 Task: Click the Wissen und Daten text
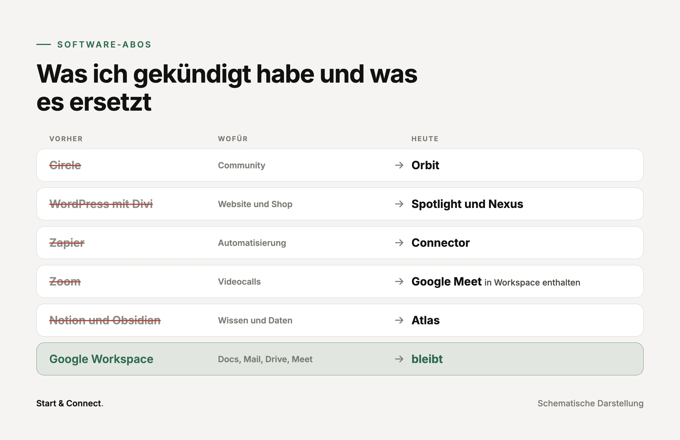coord(255,320)
